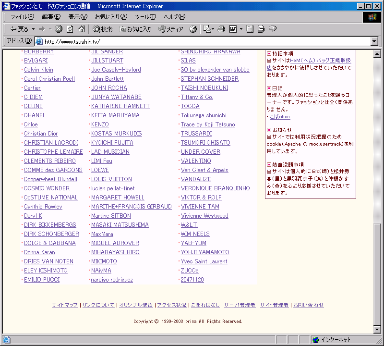Open the Help (ヘルプ) menu
Viewport: 384px width, 346px height.
174,17
